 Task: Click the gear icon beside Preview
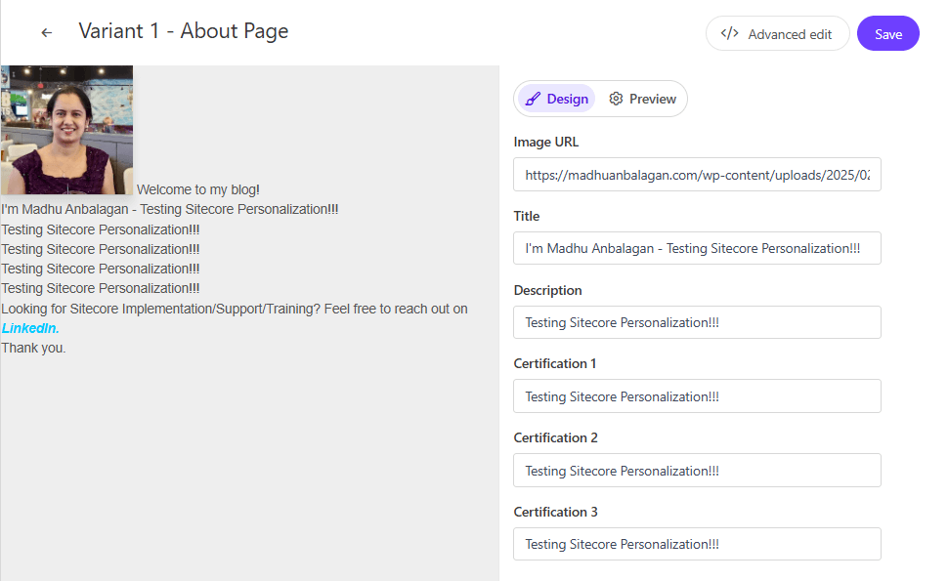point(616,99)
